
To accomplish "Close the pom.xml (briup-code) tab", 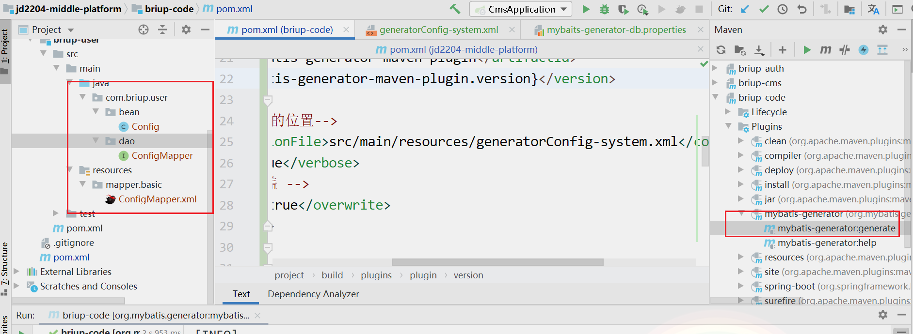I will tap(346, 30).
